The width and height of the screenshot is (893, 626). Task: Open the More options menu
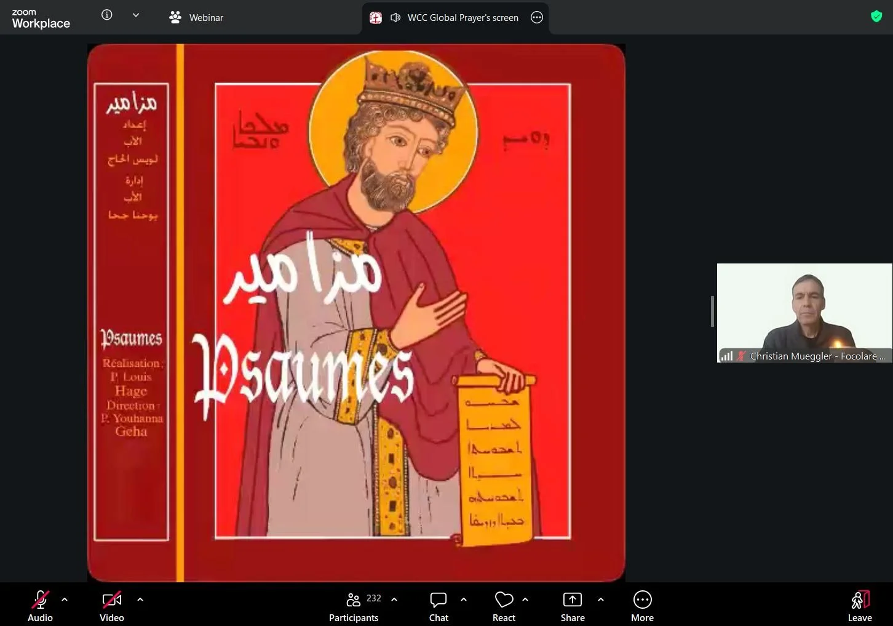642,606
